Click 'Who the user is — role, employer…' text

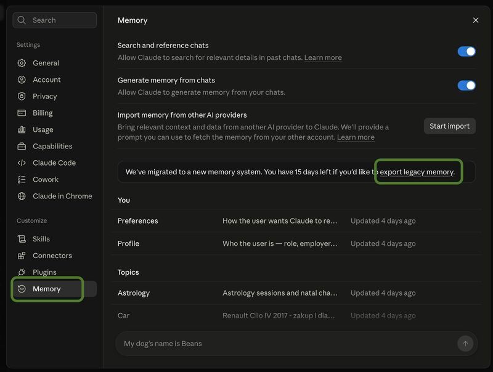tap(280, 243)
